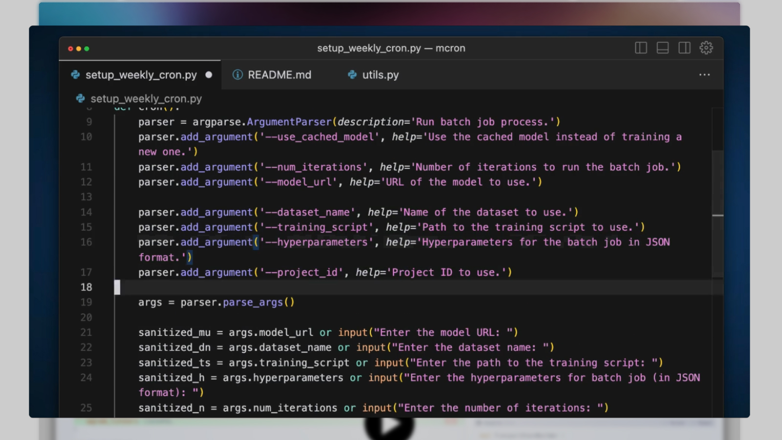
Task: Click the 'sanitized_dn' variable
Action: click(174, 348)
